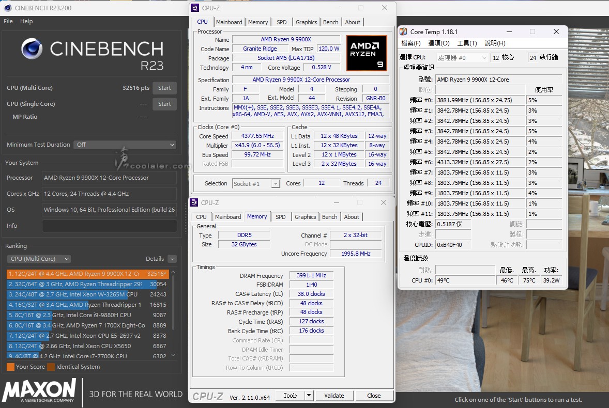
Task: Close the upper CPU-Z window
Action: [x=385, y=8]
